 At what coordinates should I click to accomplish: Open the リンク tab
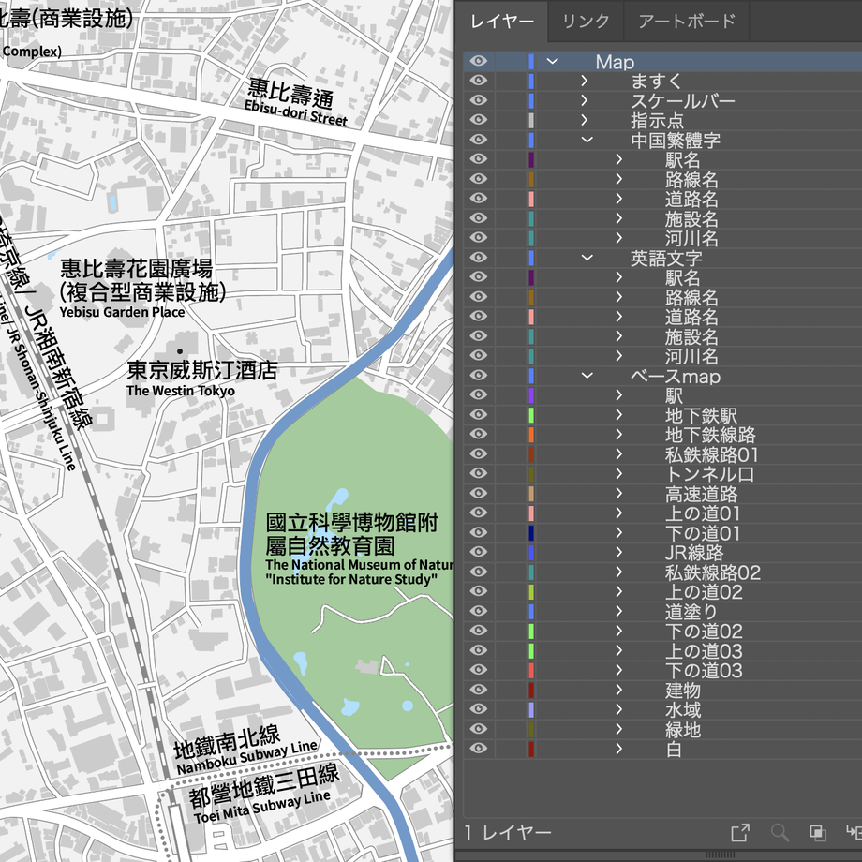(586, 22)
